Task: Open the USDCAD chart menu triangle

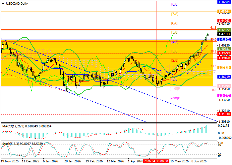Action: (3, 4)
